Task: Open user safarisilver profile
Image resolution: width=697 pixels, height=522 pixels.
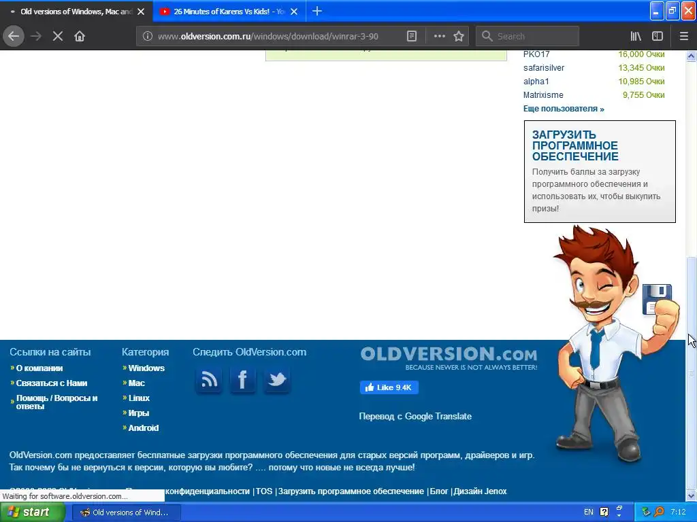Action: tap(544, 68)
